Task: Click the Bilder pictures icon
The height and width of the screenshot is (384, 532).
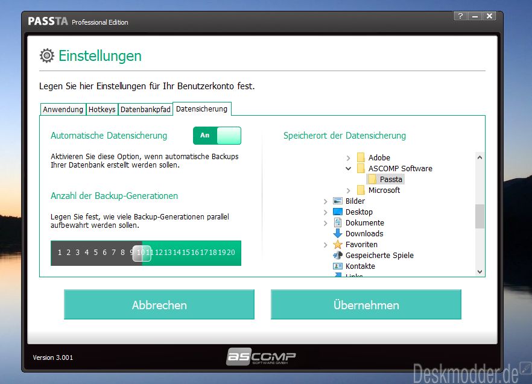Action: tap(338, 201)
